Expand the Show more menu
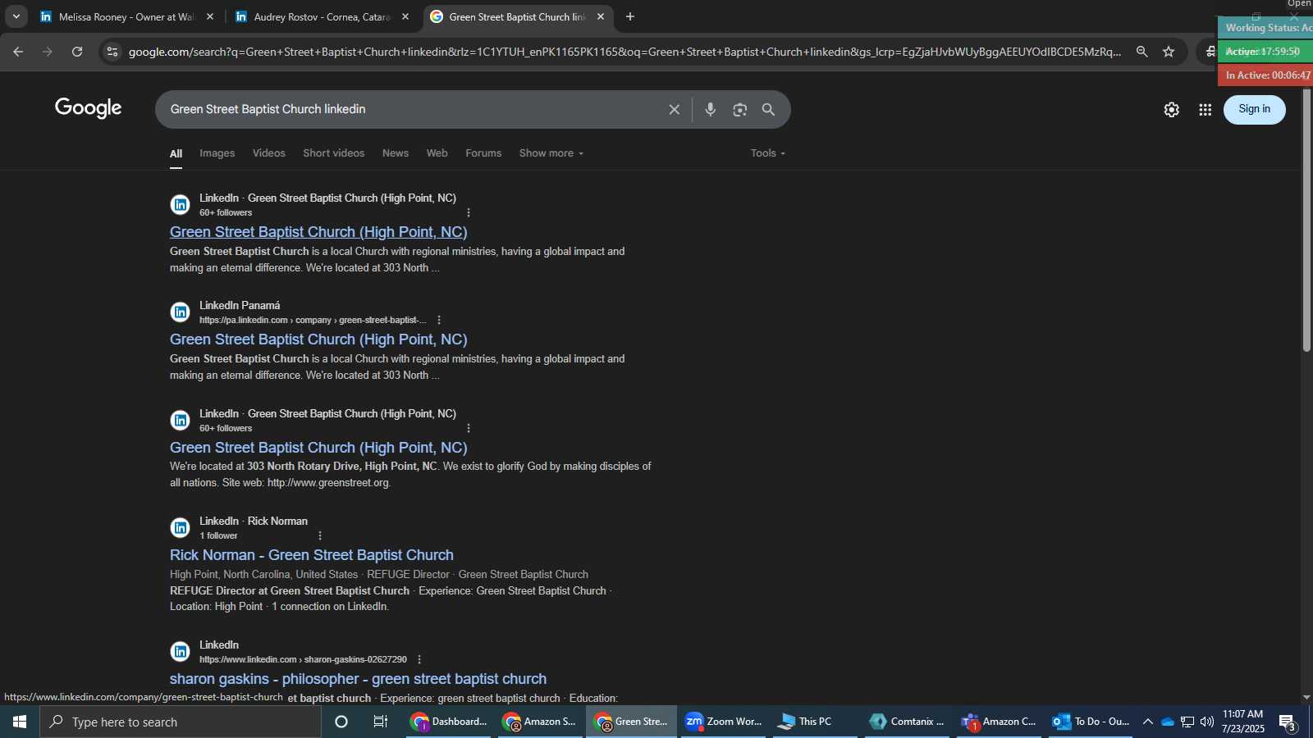 pyautogui.click(x=551, y=153)
